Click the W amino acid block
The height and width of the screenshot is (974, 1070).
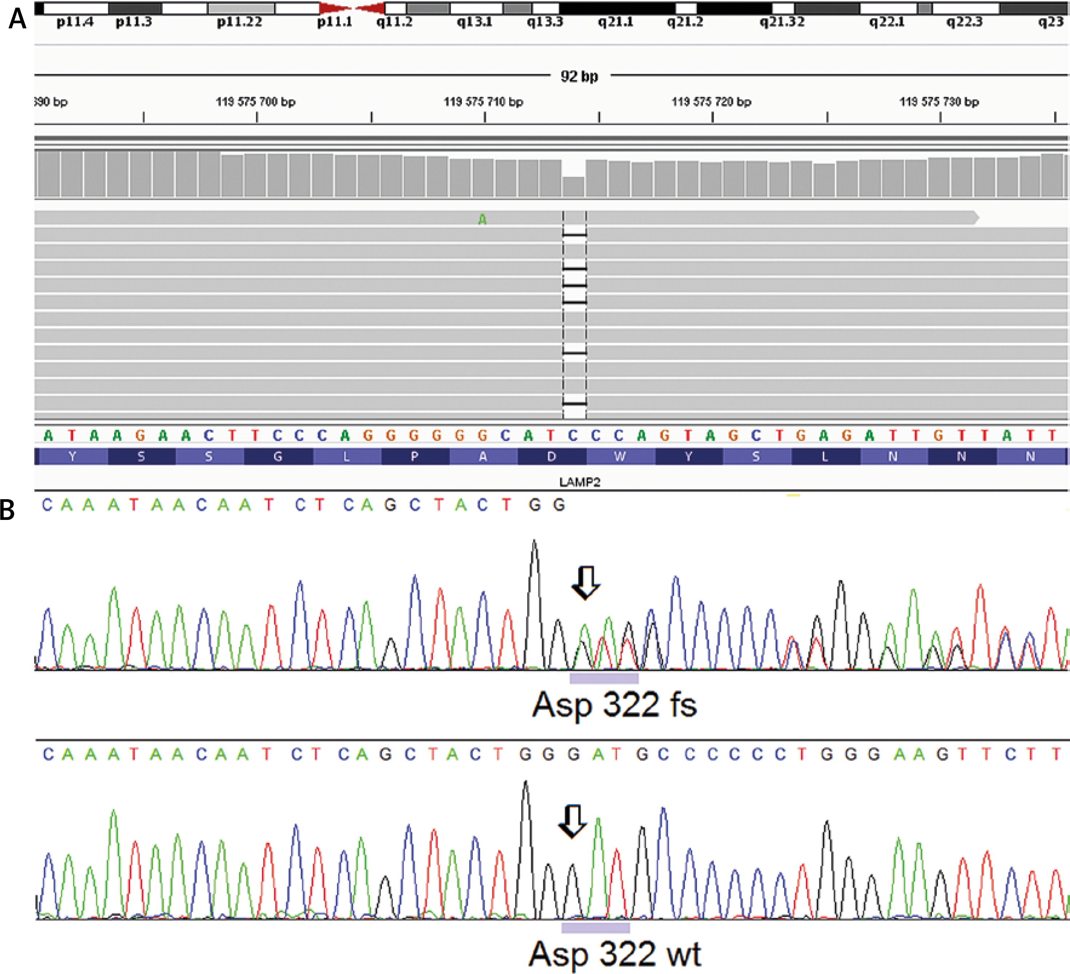pos(620,456)
